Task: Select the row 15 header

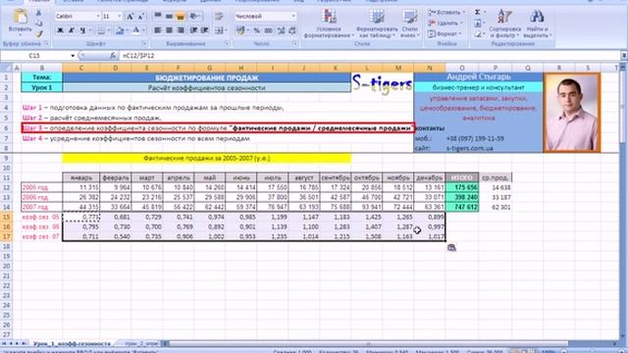Action: 6,217
